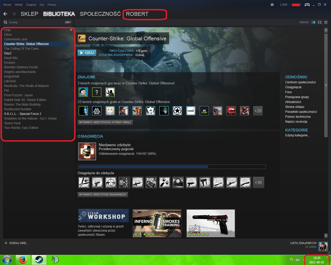This screenshot has height=265, width=331.
Task: Open the Widok menu
Action: [19, 5]
